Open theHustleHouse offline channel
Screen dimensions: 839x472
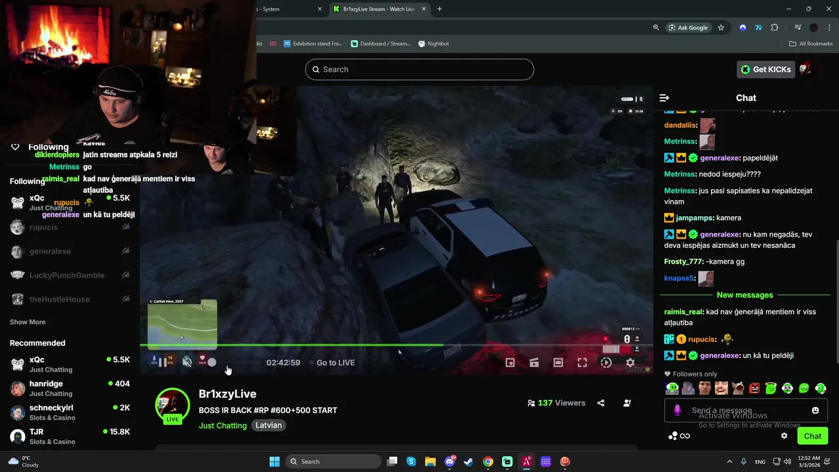pyautogui.click(x=69, y=299)
